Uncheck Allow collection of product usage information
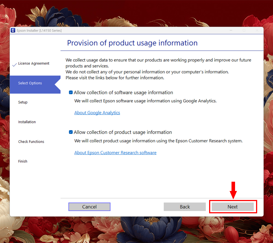This screenshot has width=273, height=243. point(71,132)
